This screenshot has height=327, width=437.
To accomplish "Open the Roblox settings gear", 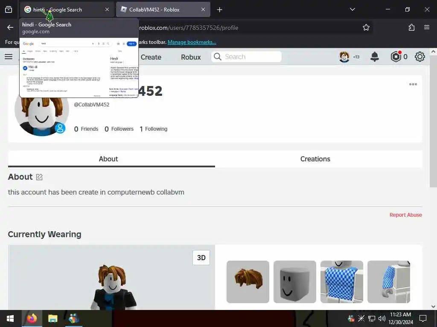I will [x=420, y=57].
